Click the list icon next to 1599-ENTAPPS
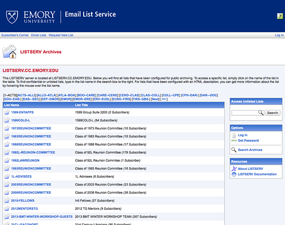This screenshot has height=225, width=285. (7, 112)
